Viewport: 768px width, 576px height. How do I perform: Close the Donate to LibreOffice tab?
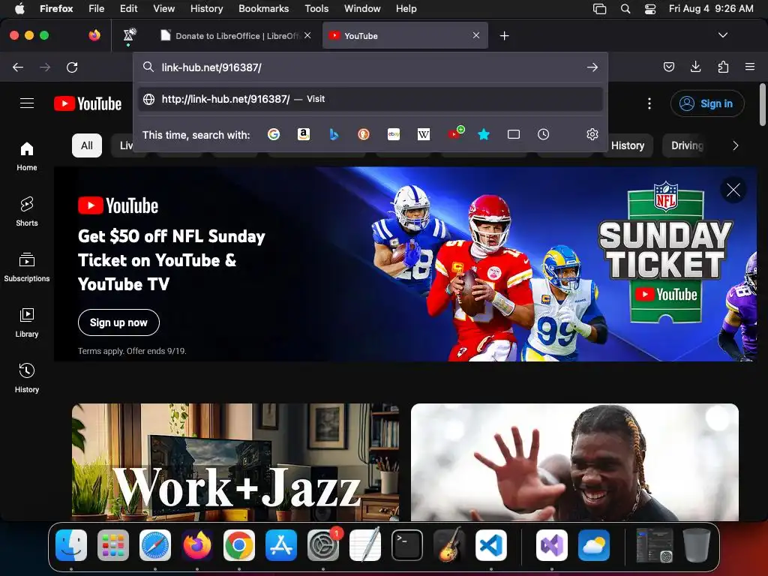[307, 35]
